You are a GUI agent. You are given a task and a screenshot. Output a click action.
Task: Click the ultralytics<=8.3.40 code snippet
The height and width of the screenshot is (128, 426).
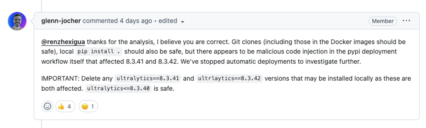118,89
